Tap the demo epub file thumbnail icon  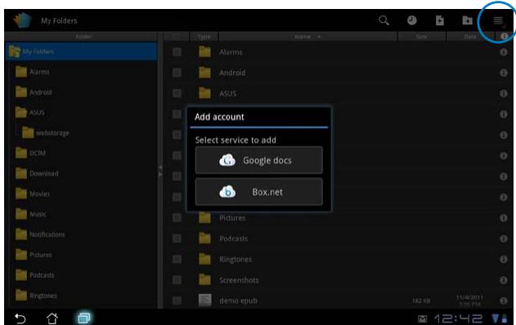[205, 301]
